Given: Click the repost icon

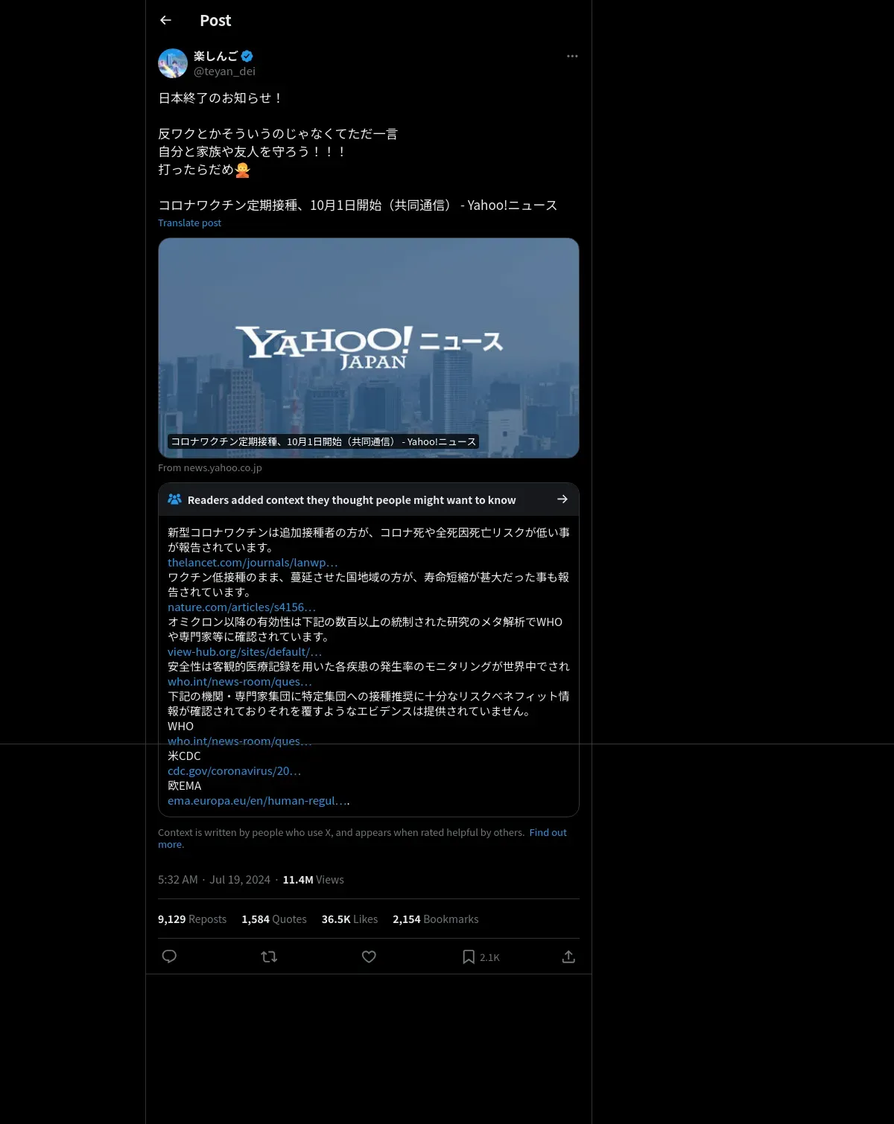Looking at the screenshot, I should pos(269,957).
